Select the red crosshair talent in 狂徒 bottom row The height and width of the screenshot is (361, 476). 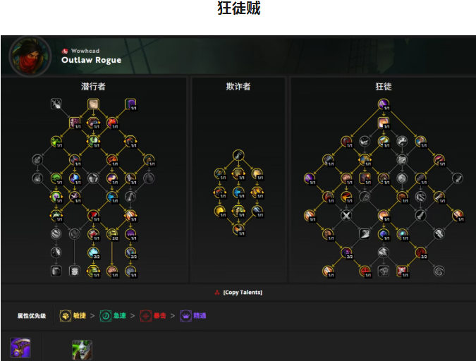365,271
